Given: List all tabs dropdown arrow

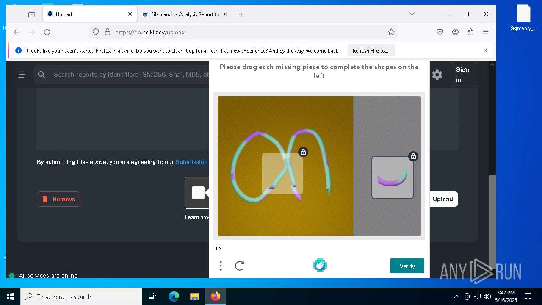Looking at the screenshot, I should coord(412,14).
